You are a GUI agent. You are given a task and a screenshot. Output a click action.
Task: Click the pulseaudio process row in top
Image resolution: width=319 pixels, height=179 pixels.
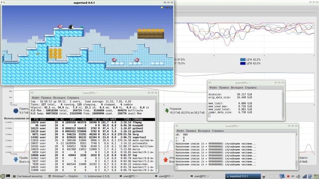93,143
